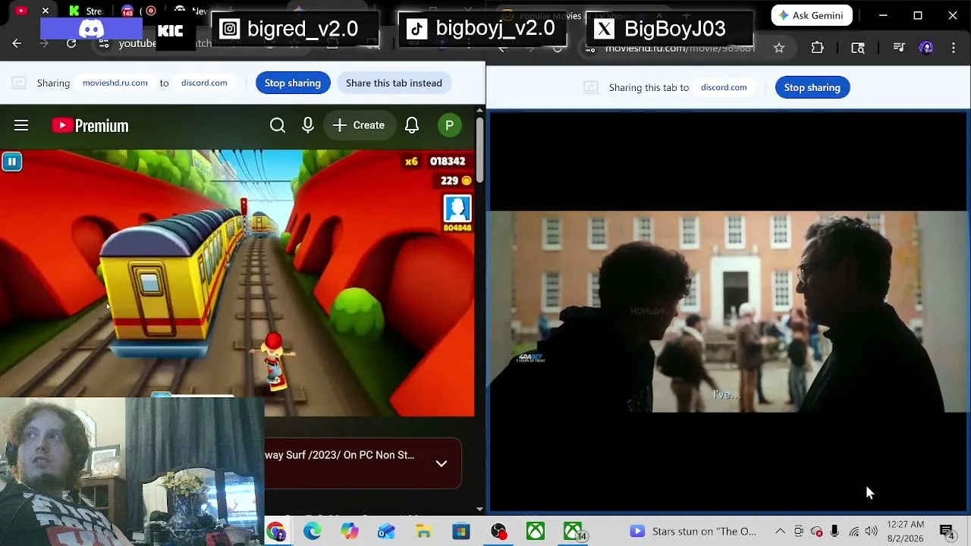The image size is (971, 546).
Task: Launch Microsoft Edge from the taskbar
Action: click(x=313, y=532)
